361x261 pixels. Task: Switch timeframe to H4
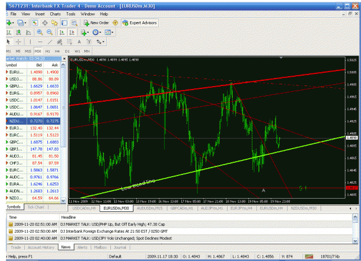pyautogui.click(x=57, y=51)
